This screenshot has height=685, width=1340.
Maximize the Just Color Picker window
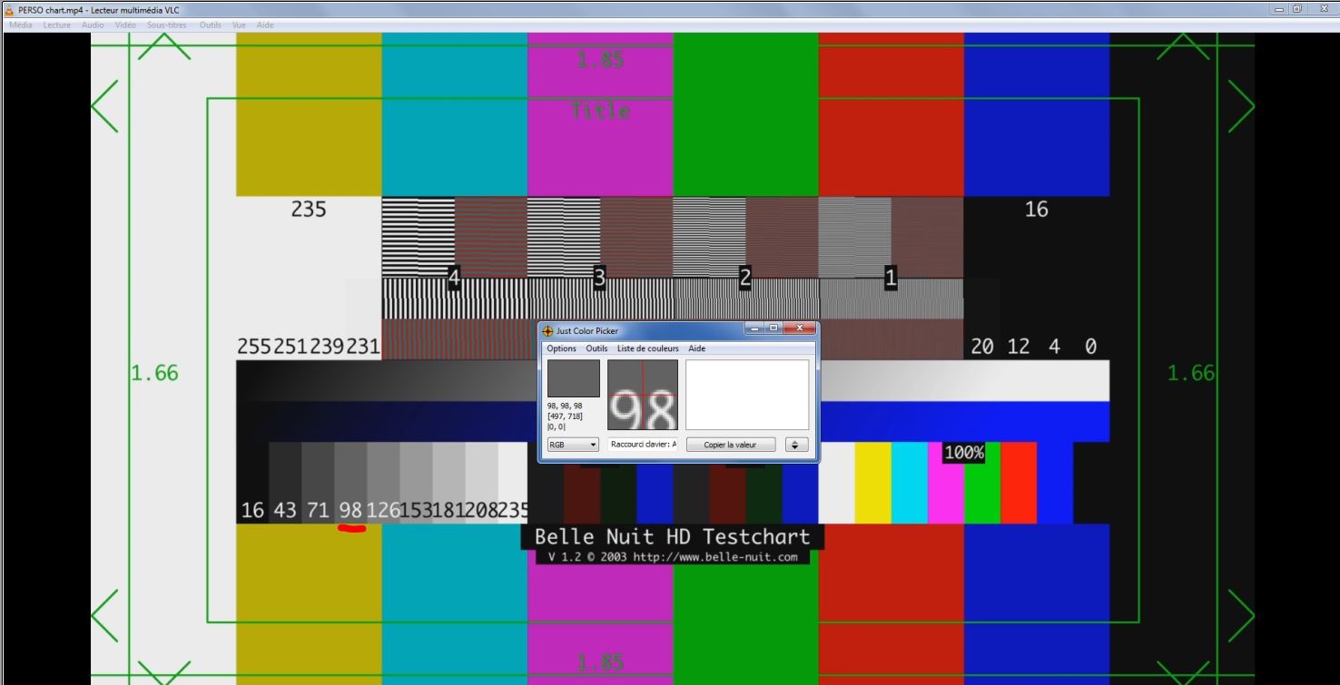tap(773, 328)
